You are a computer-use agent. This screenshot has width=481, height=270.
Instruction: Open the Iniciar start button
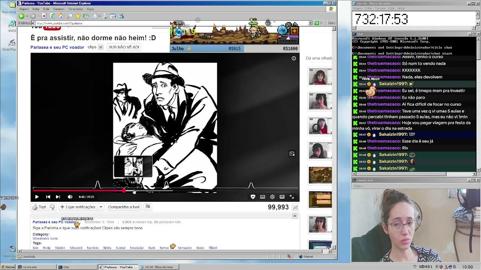pyautogui.click(x=8, y=267)
